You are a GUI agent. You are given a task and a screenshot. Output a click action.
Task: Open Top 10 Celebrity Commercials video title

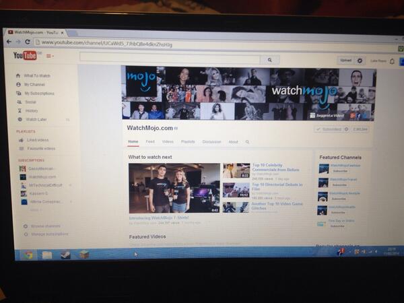275,168
